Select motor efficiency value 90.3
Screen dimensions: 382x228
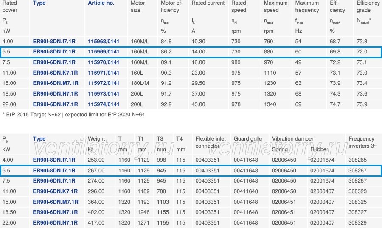click(166, 73)
